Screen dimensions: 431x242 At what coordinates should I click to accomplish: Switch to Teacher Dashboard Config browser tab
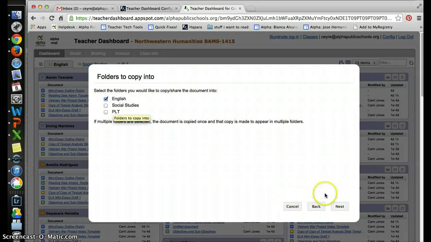pyautogui.click(x=149, y=8)
